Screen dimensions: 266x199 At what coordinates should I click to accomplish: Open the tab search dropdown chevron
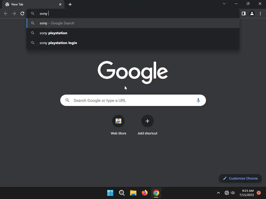(224, 4)
